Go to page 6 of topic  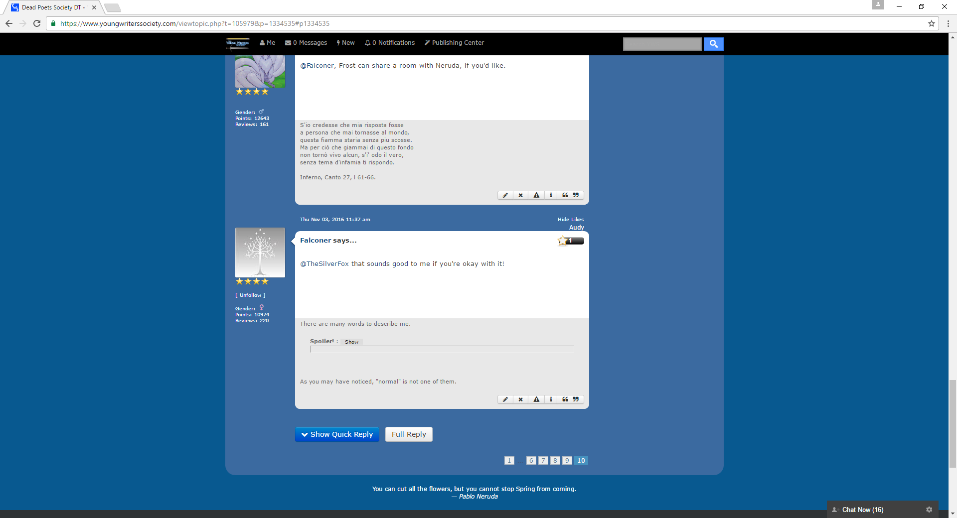pos(531,461)
